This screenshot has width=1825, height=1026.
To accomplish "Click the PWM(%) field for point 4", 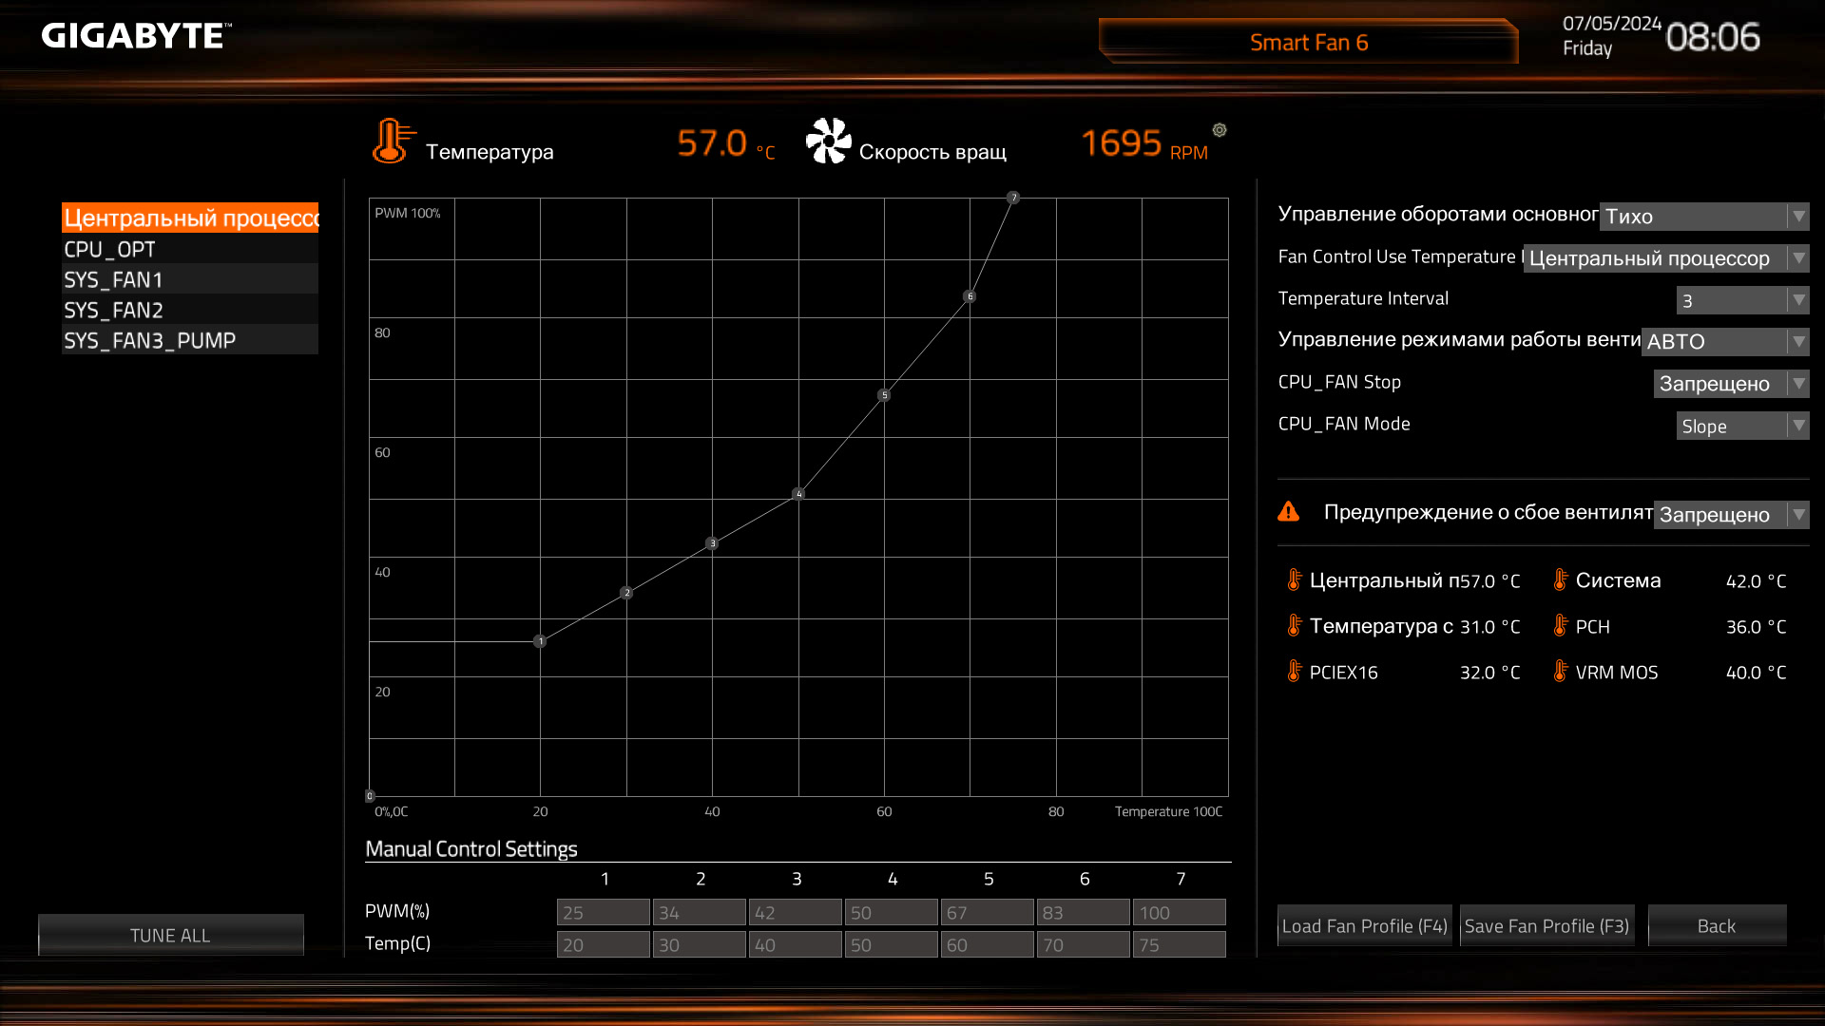I will 891,913.
